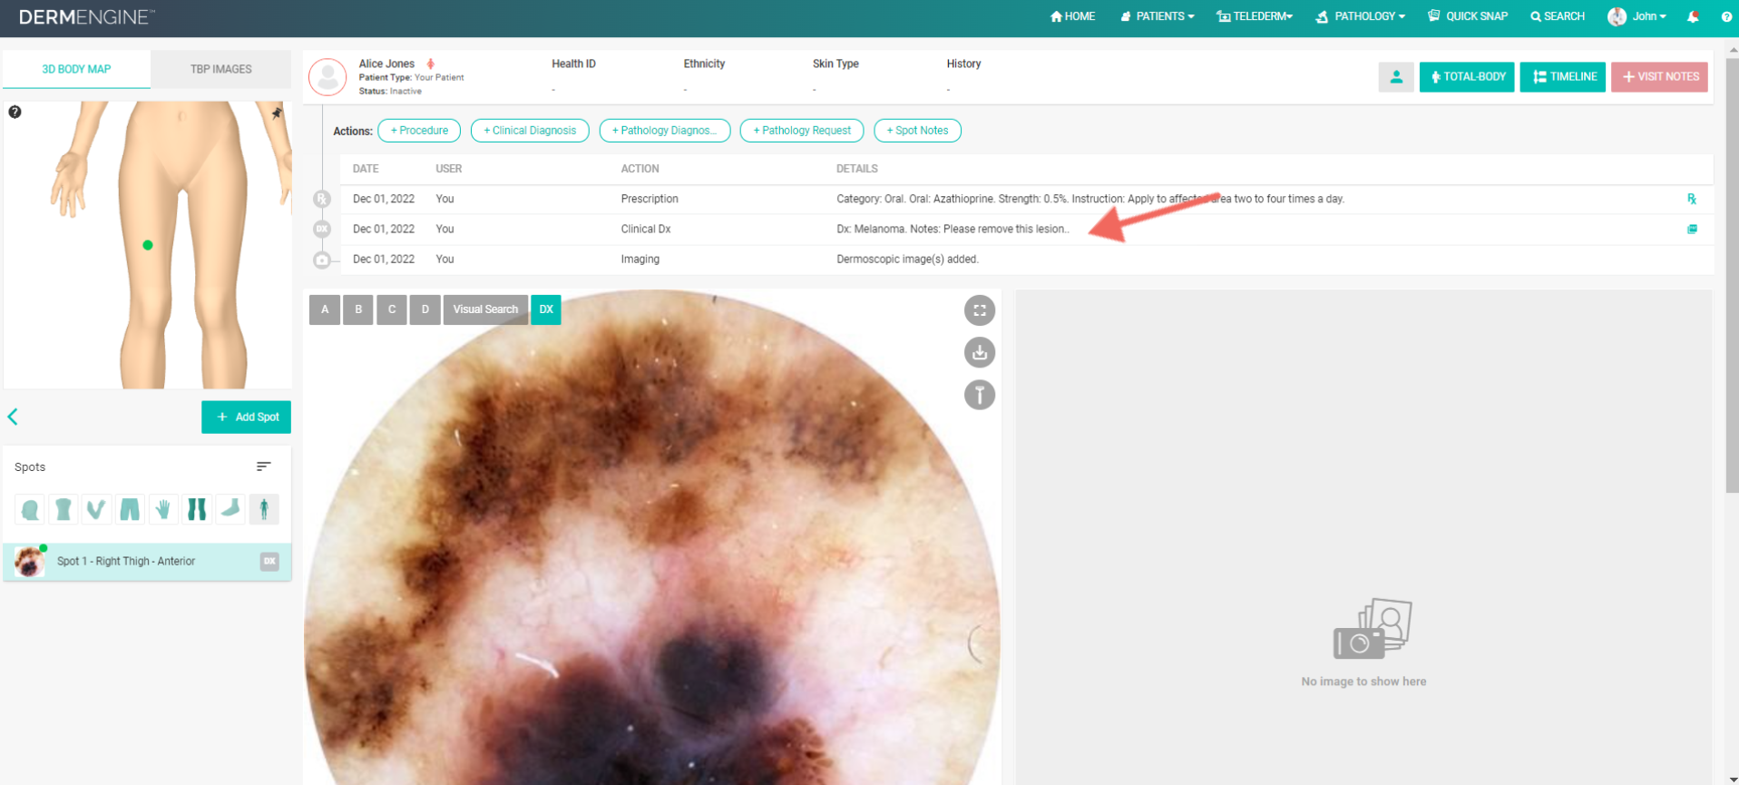Filter spots by head region icon
1739x785 pixels.
tap(30, 509)
